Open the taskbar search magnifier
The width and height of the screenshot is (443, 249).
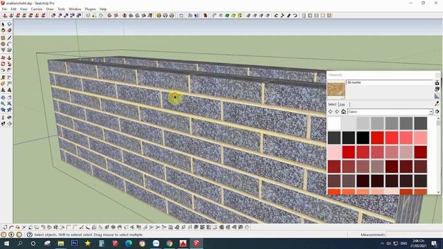tap(20, 243)
